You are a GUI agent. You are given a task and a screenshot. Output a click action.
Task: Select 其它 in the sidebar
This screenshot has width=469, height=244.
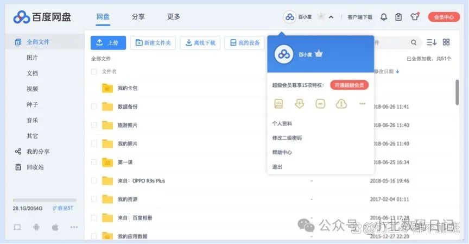point(32,136)
